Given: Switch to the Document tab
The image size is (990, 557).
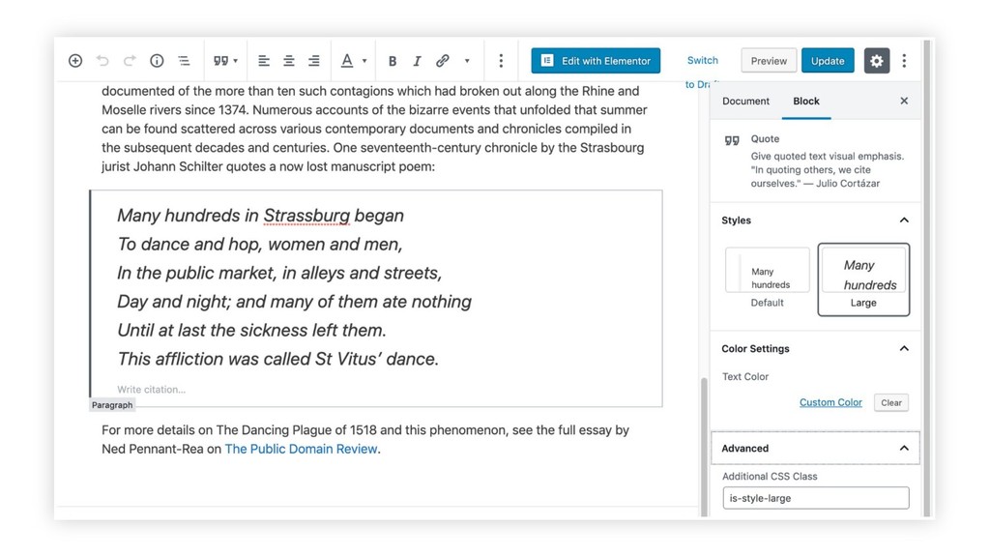Looking at the screenshot, I should coord(745,102).
